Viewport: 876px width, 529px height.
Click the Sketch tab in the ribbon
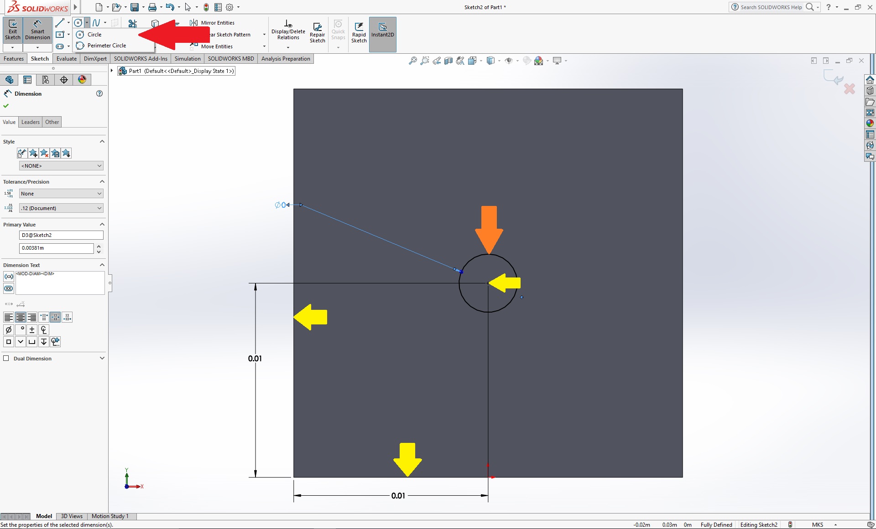coord(39,58)
